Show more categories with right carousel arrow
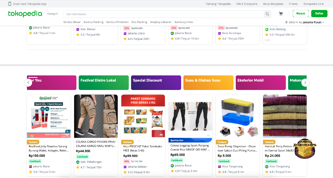333x178 pixels. (x=305, y=83)
